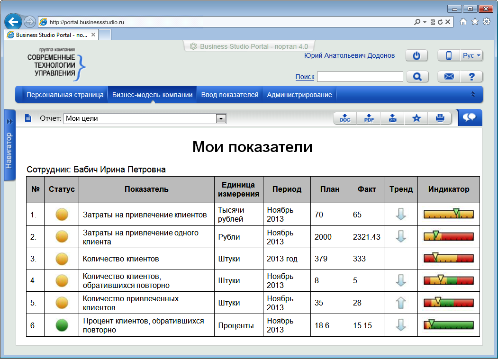Open the Администрирование menu item
Image resolution: width=498 pixels, height=359 pixels.
[299, 95]
